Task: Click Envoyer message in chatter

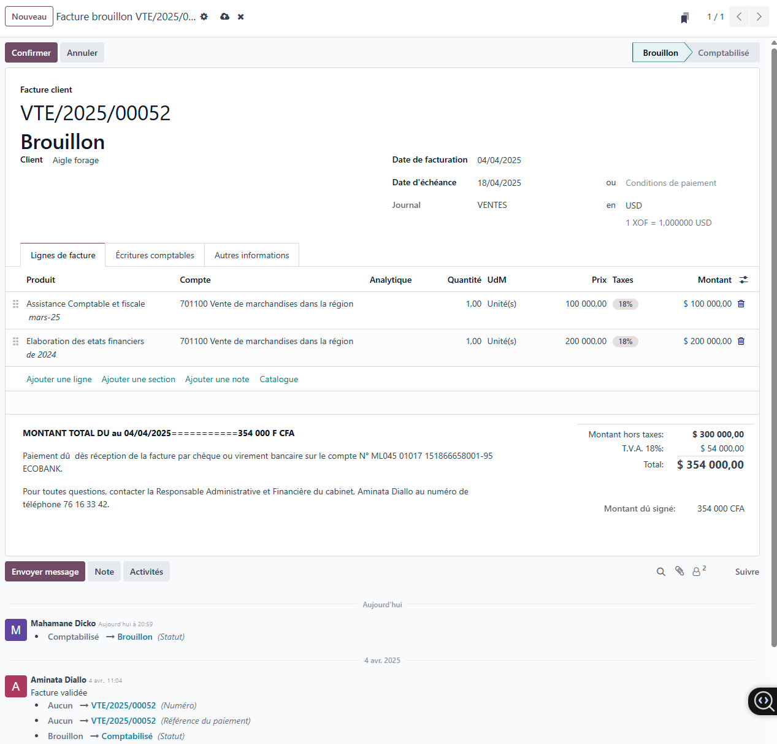Action: click(x=45, y=572)
